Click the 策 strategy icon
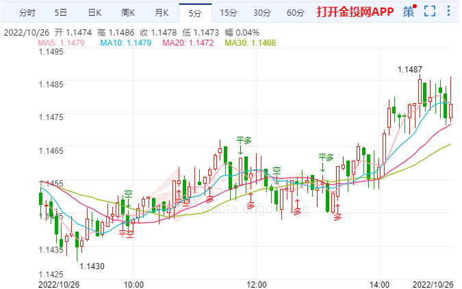This screenshot has height=289, width=462. 409,12
